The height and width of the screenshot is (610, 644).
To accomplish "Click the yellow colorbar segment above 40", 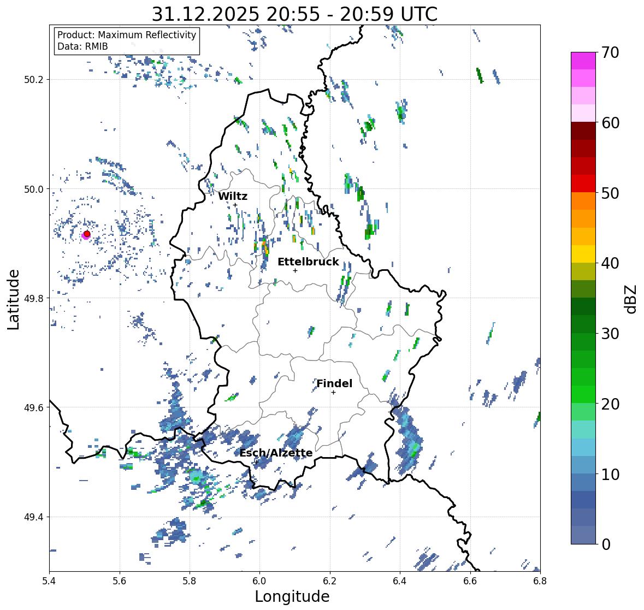I will (x=583, y=254).
